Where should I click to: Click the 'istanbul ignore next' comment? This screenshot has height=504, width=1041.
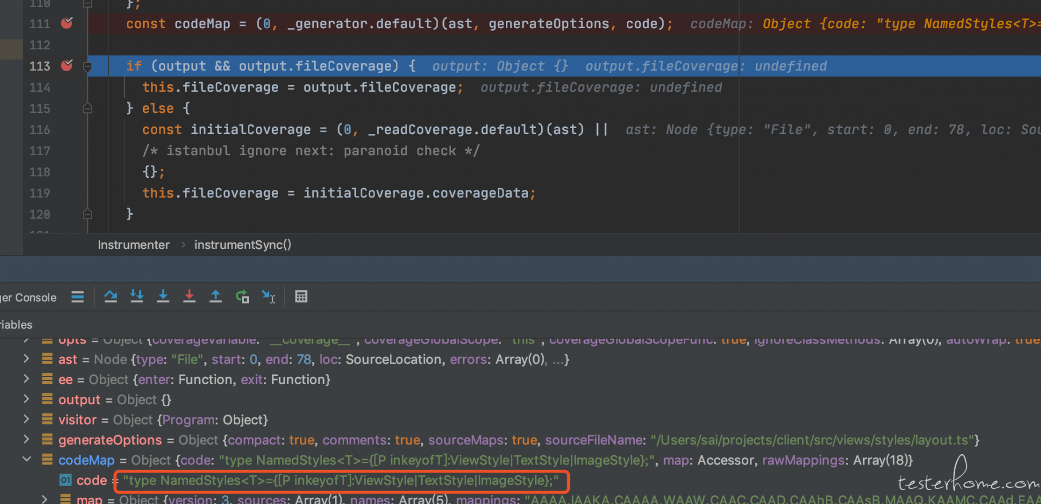pyautogui.click(x=311, y=151)
